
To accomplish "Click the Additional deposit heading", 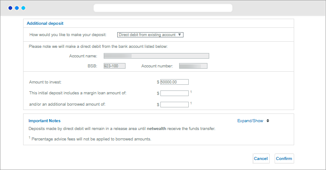I will pyautogui.click(x=45, y=23).
